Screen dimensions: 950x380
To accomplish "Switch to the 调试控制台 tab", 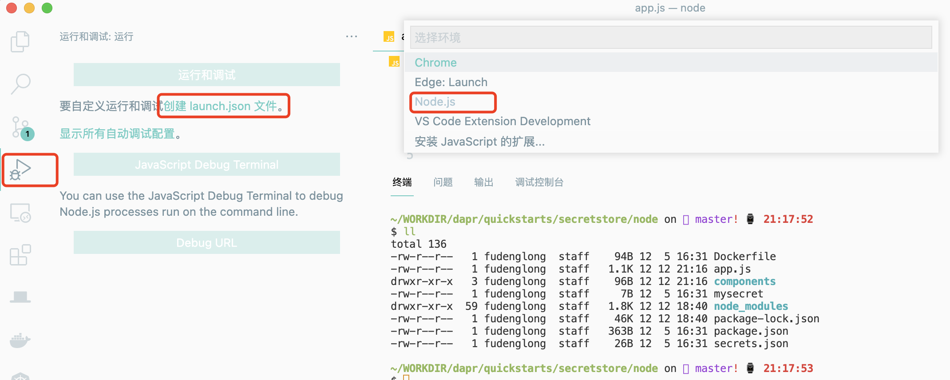I will (x=539, y=182).
